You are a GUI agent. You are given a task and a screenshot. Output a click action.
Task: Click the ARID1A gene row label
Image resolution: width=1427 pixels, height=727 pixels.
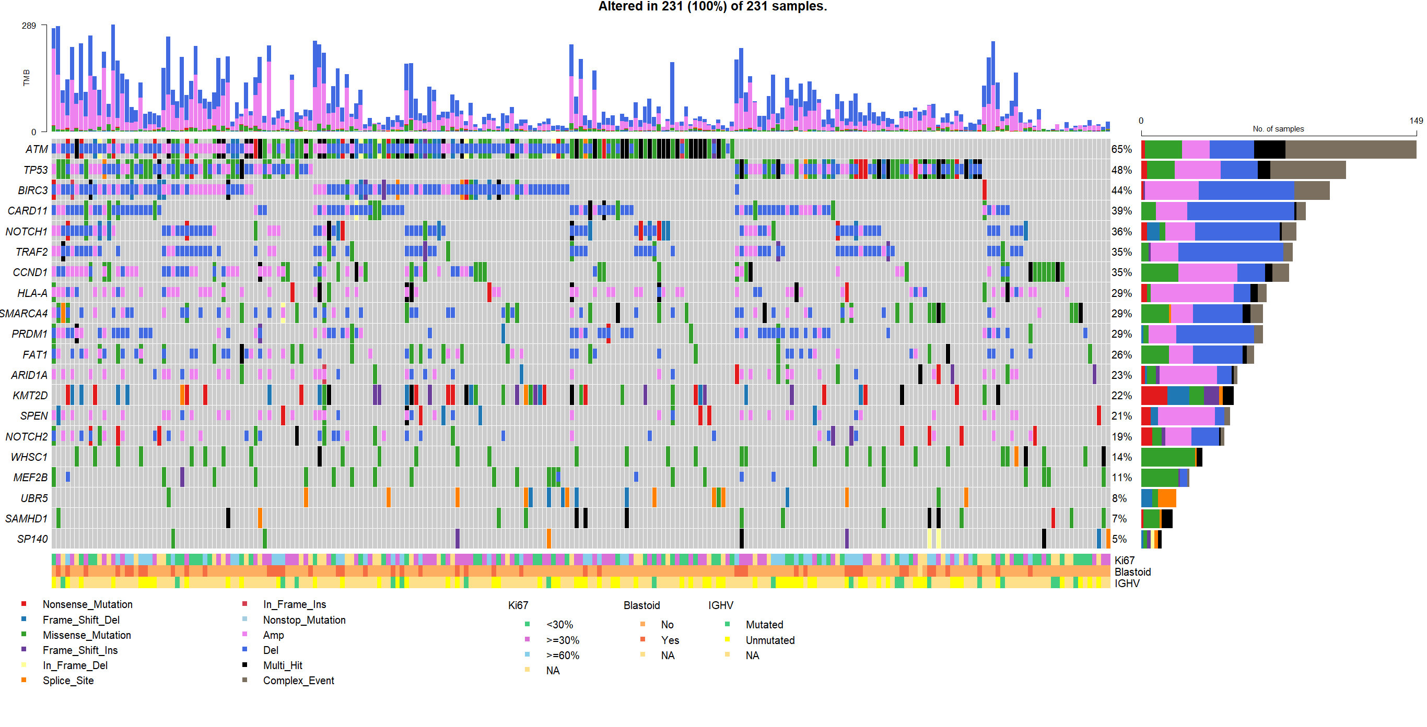point(29,375)
